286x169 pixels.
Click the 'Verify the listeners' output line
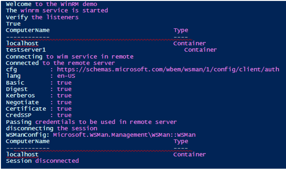click(x=42, y=17)
